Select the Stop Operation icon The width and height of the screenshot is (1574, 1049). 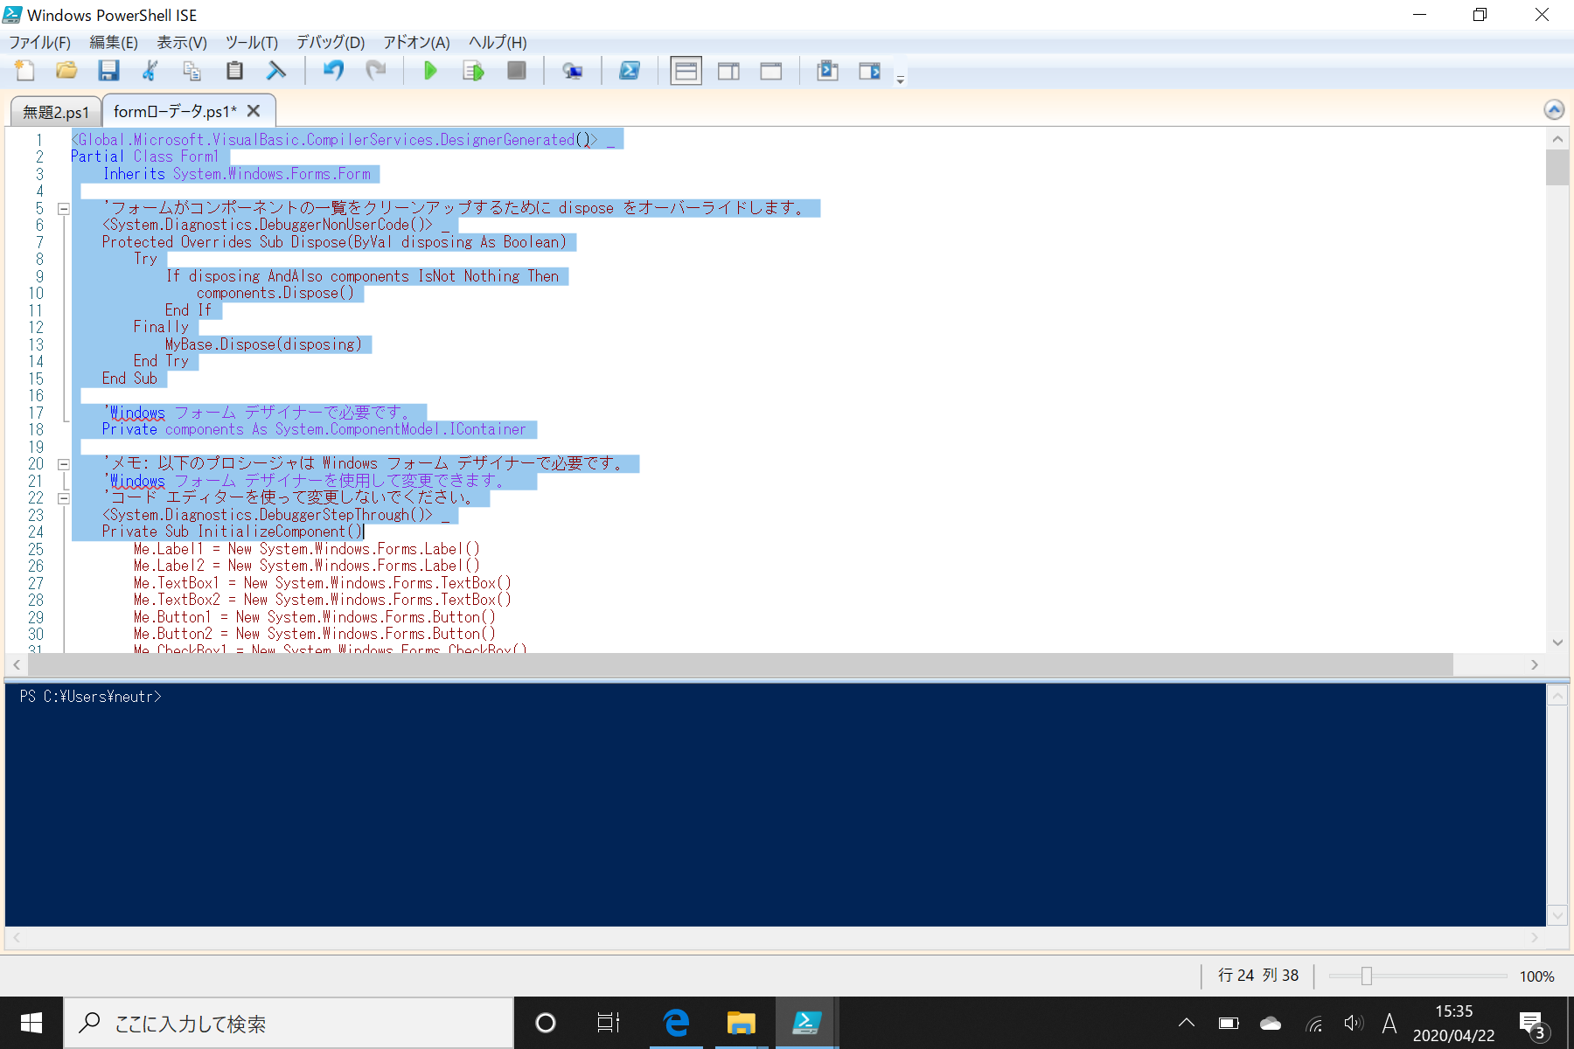pos(516,71)
